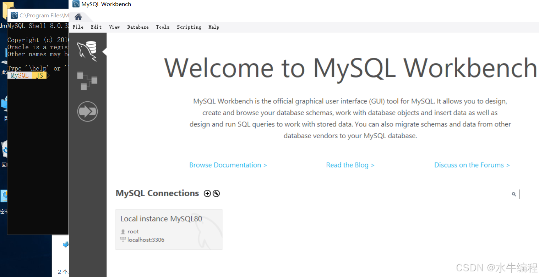Image resolution: width=539 pixels, height=277 pixels.
Task: Open the File menu
Action: [x=78, y=27]
